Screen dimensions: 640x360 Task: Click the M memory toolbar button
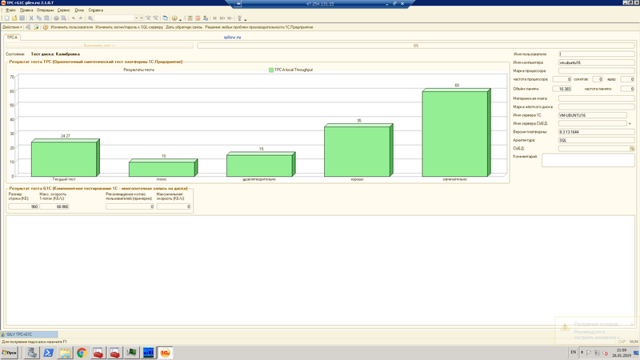coord(214,18)
